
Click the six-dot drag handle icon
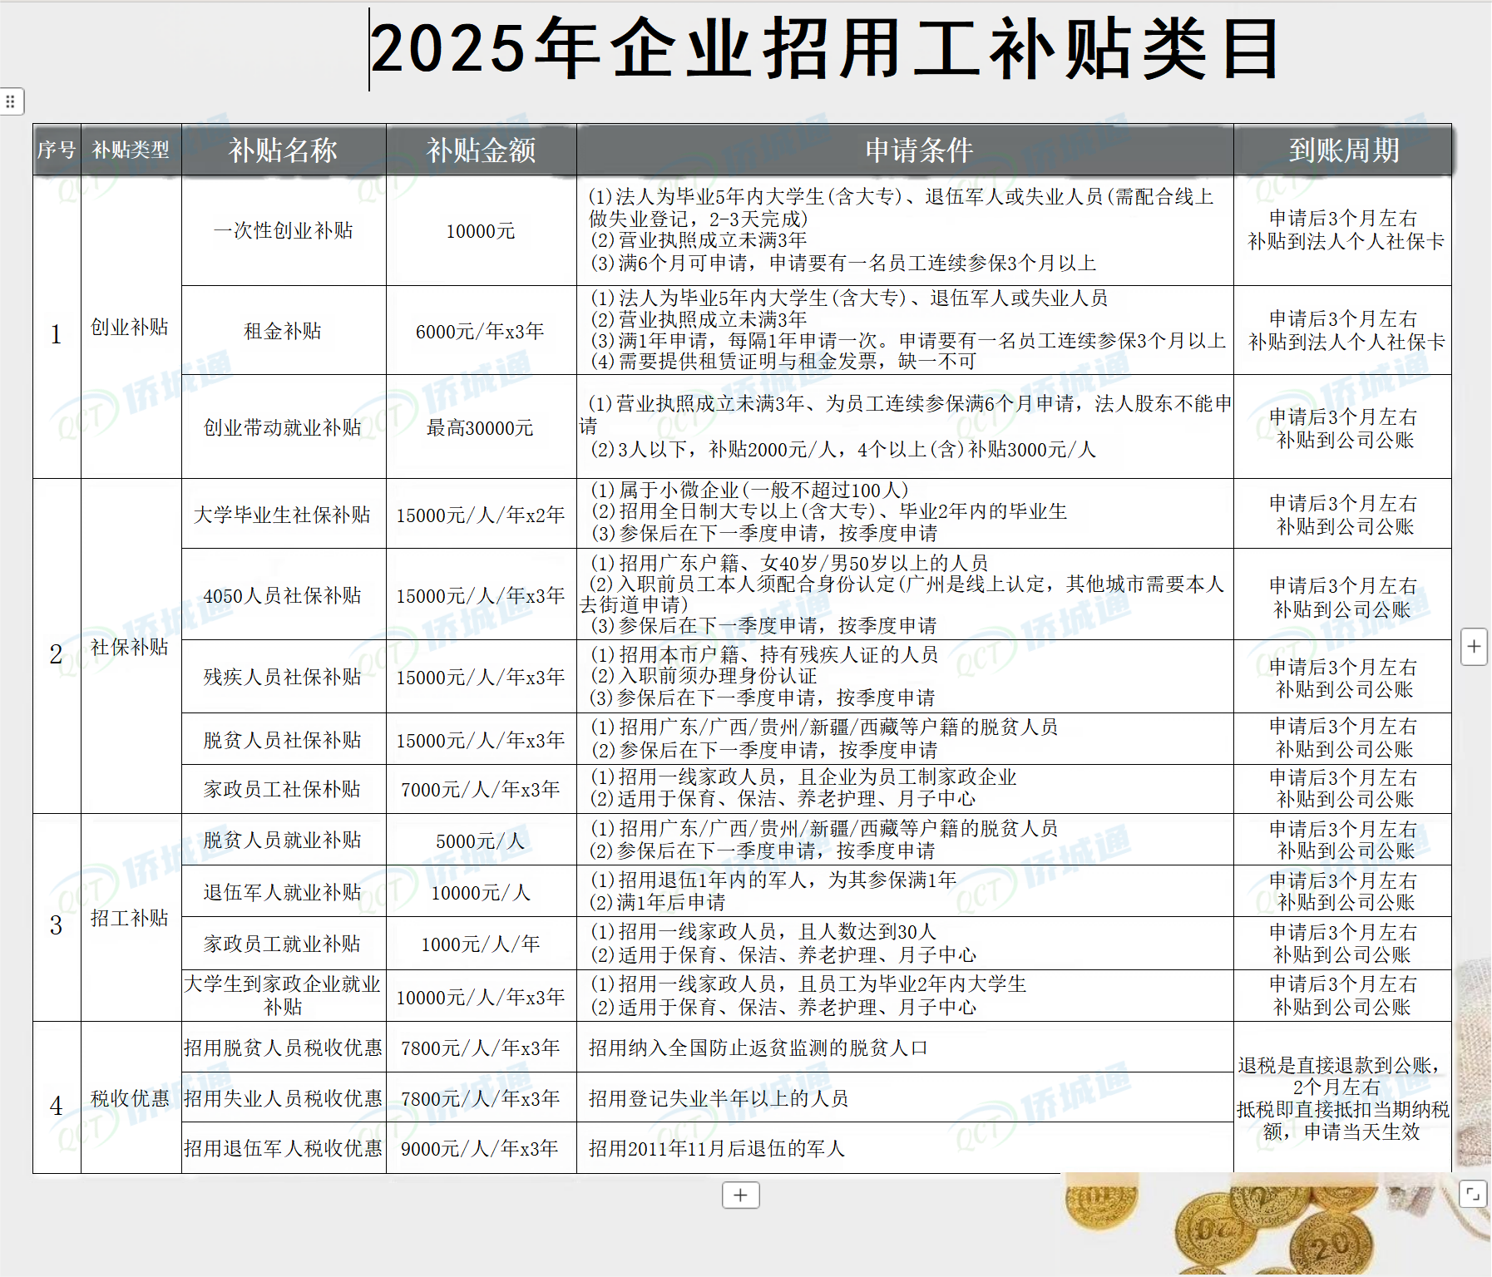point(12,102)
